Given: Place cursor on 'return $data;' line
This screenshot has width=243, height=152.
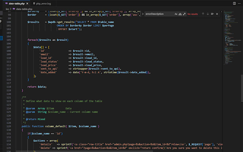Looking at the screenshot, I should click(x=37, y=87).
